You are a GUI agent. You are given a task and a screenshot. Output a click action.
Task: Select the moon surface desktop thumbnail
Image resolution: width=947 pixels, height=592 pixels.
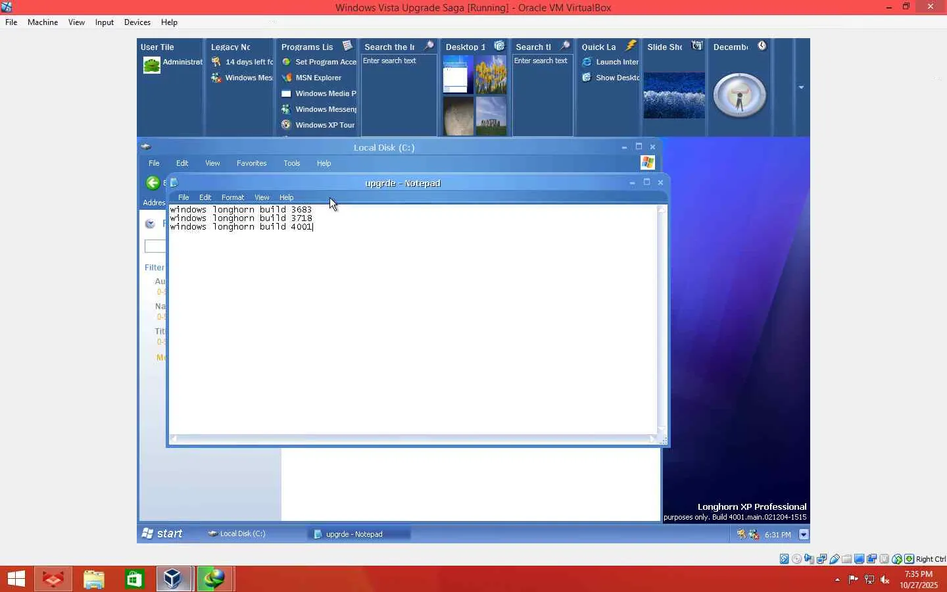pyautogui.click(x=458, y=116)
